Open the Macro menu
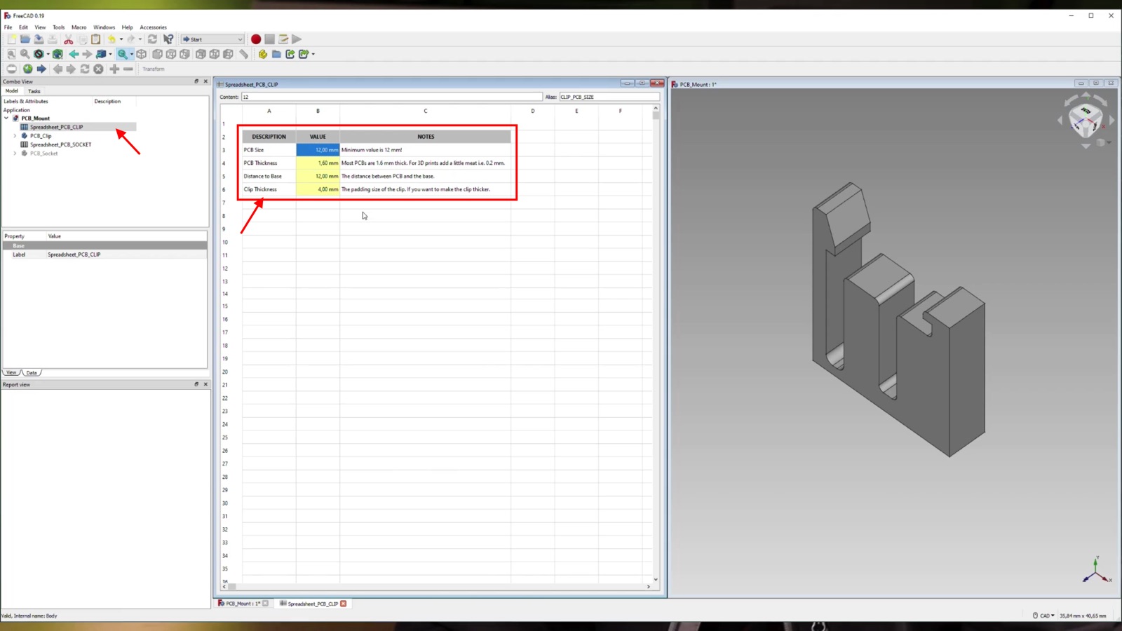The width and height of the screenshot is (1122, 631). [x=79, y=27]
